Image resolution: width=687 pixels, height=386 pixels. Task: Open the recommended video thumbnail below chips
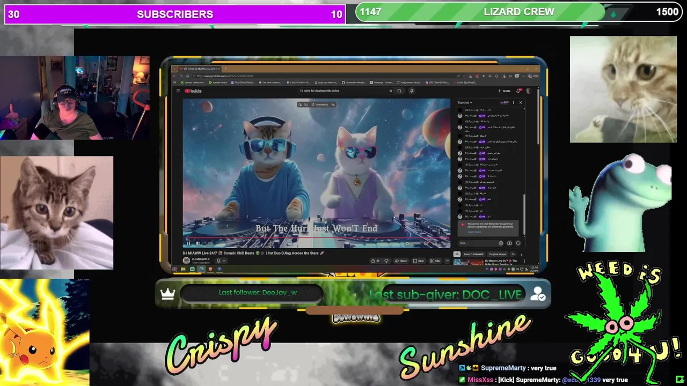click(469, 262)
